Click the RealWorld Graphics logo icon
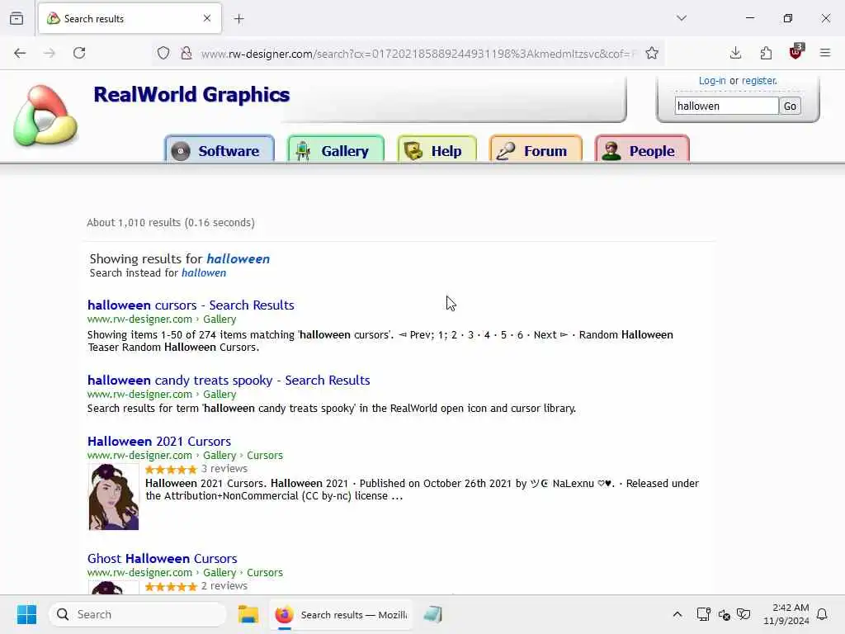The width and height of the screenshot is (845, 634). tap(46, 116)
